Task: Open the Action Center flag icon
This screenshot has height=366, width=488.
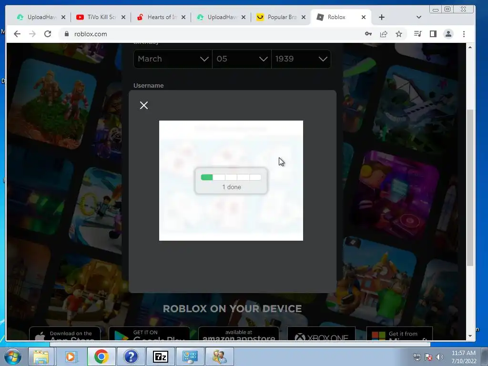Action: (428, 357)
